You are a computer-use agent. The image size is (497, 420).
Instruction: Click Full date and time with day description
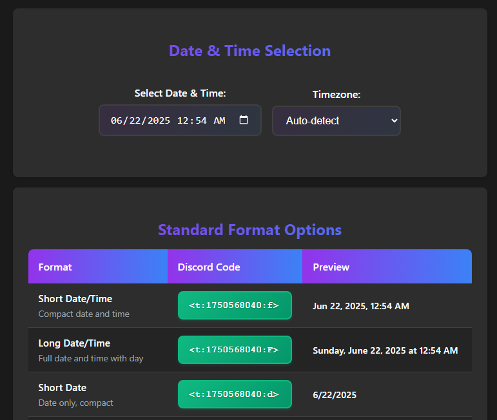(x=91, y=358)
